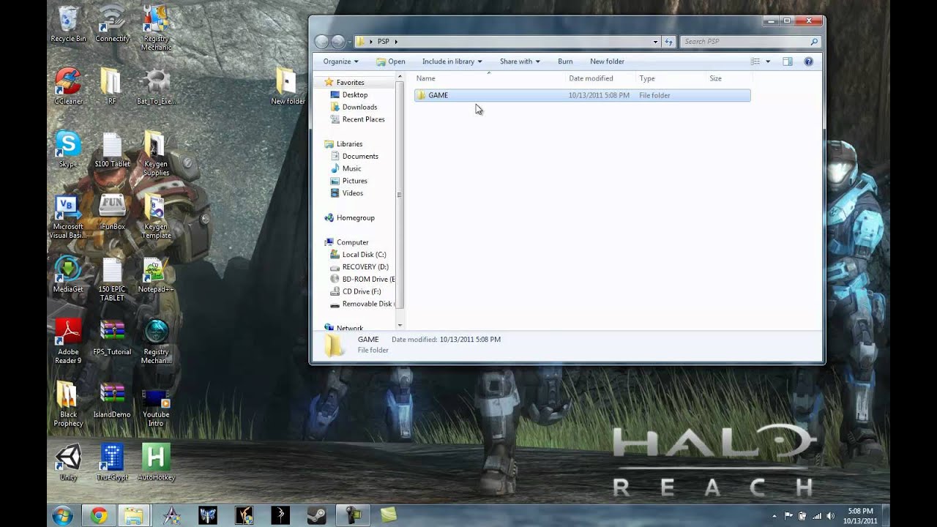
Task: Launch CCleaner from the desktop
Action: (x=68, y=86)
